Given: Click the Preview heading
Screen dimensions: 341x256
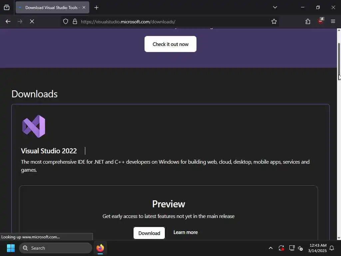Looking at the screenshot, I should coord(169,204).
